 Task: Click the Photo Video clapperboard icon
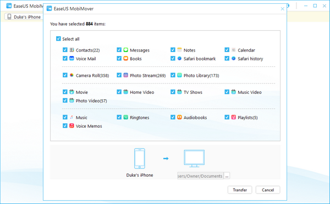71,100
